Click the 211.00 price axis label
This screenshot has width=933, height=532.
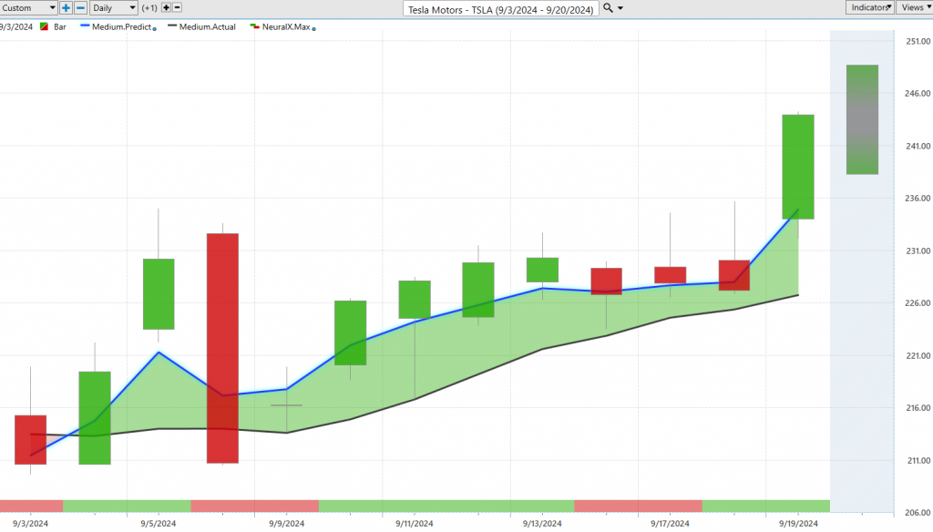click(918, 461)
